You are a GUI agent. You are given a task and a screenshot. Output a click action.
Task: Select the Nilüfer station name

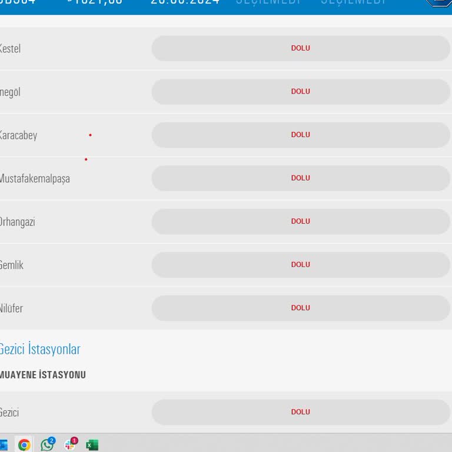pos(11,308)
